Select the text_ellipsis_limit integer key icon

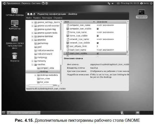[x=68, y=46]
